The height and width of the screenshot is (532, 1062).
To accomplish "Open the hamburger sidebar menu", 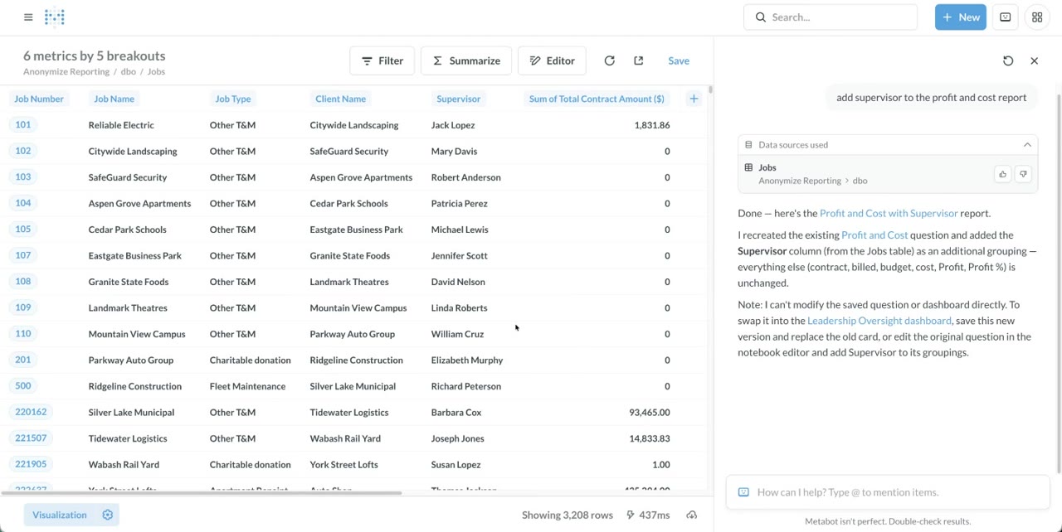I will click(x=28, y=17).
